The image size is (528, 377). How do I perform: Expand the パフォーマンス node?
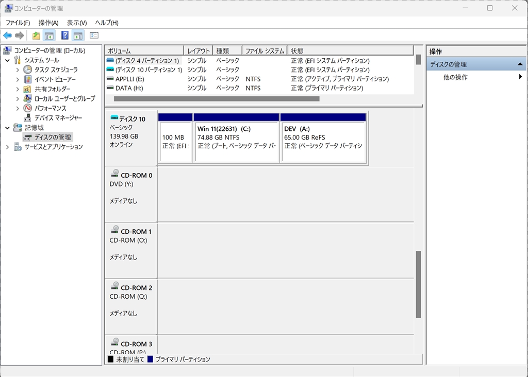click(x=18, y=109)
